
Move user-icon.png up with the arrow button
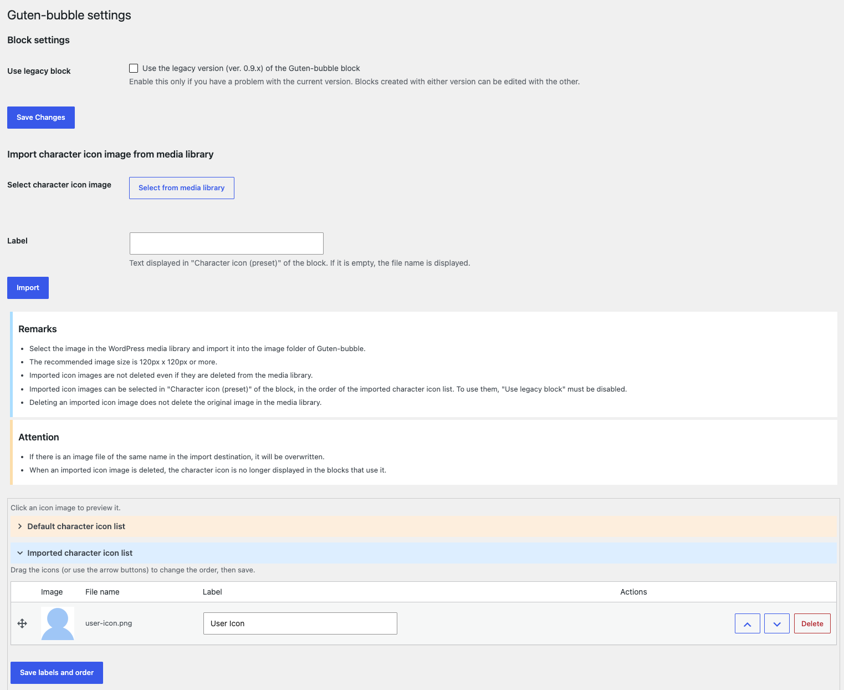(748, 623)
